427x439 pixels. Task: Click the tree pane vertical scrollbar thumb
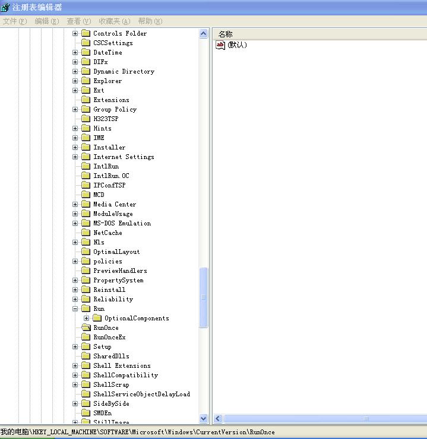click(x=204, y=297)
